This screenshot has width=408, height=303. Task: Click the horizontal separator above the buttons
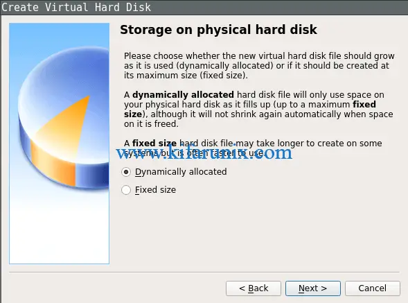(204, 272)
